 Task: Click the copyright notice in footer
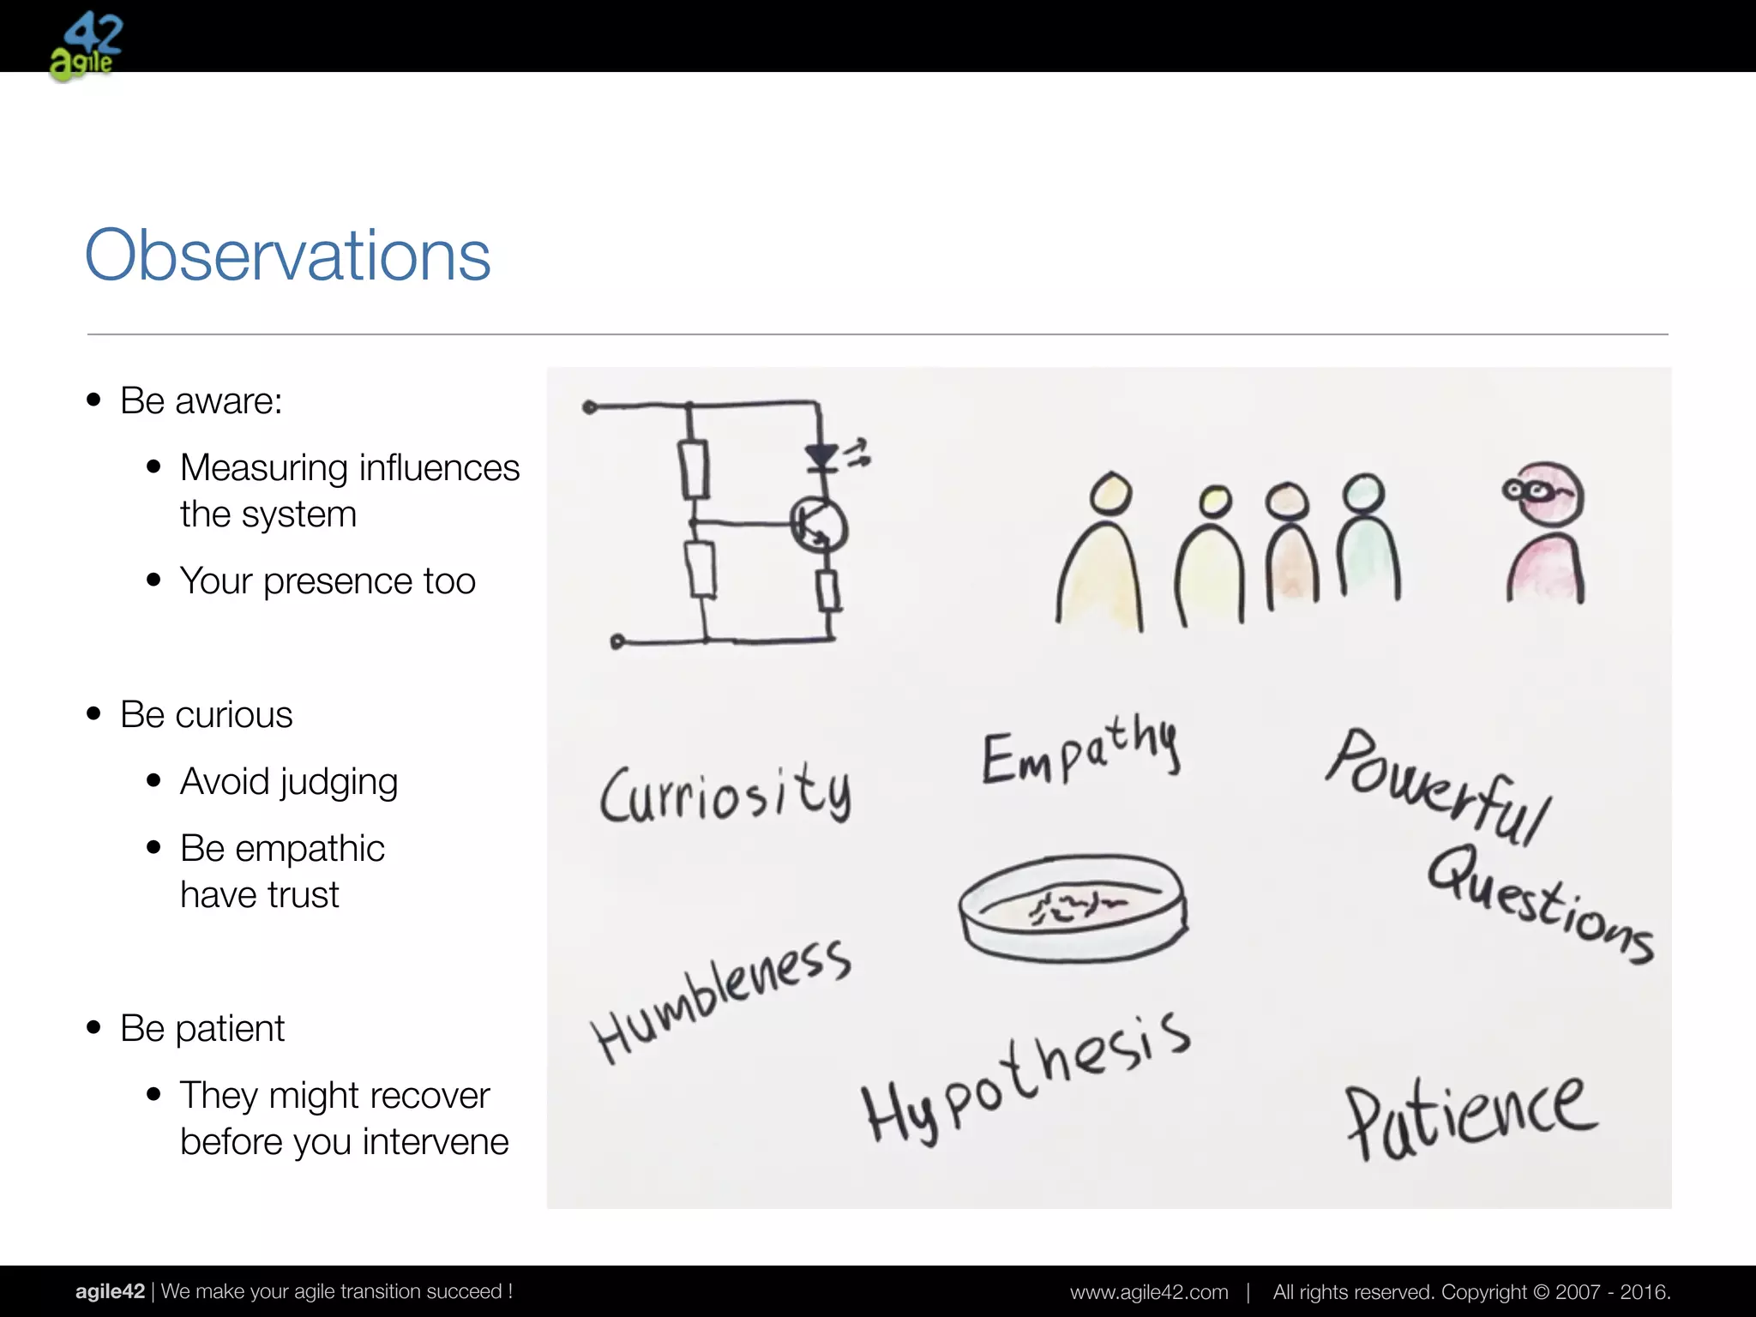[x=1470, y=1292]
